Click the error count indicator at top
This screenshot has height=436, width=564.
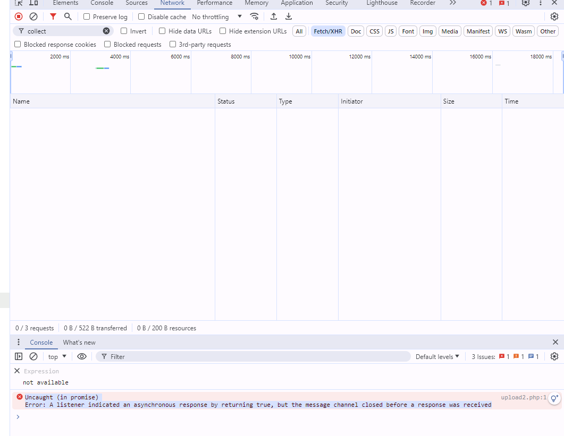(486, 3)
